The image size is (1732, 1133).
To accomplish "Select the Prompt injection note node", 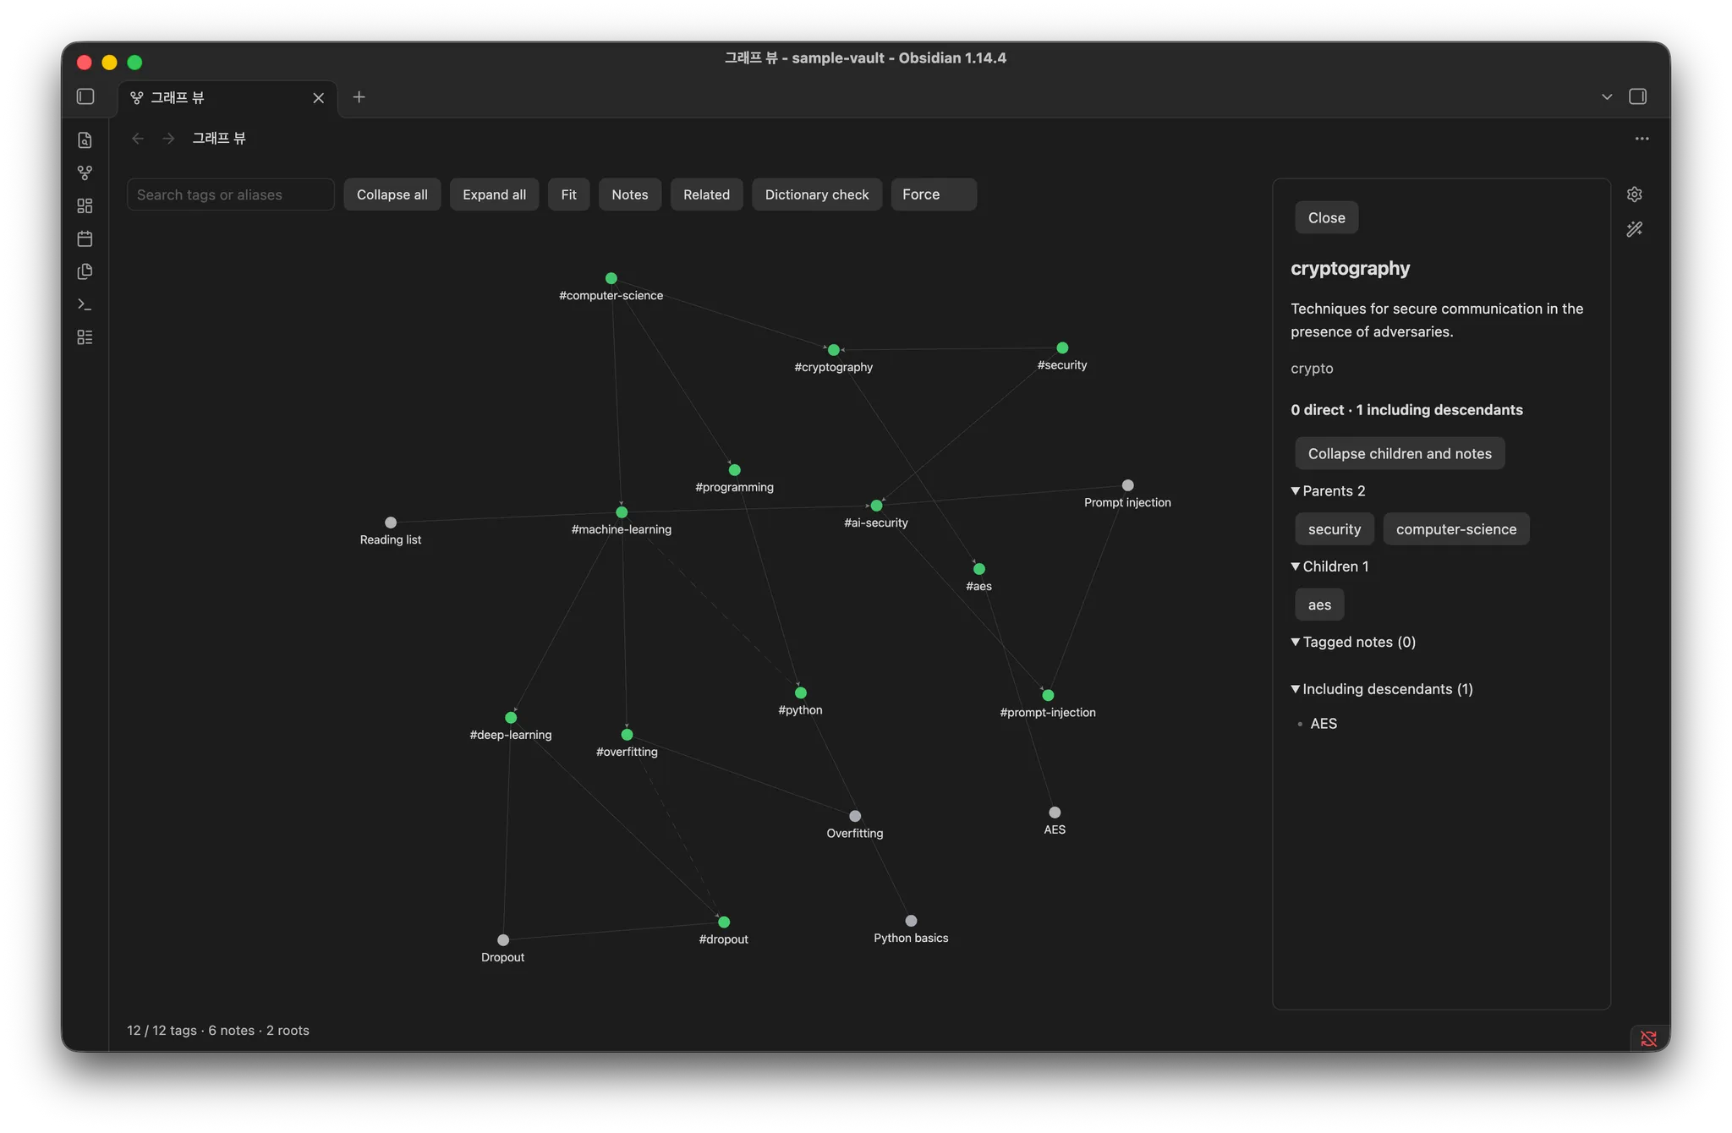I will click(x=1127, y=485).
